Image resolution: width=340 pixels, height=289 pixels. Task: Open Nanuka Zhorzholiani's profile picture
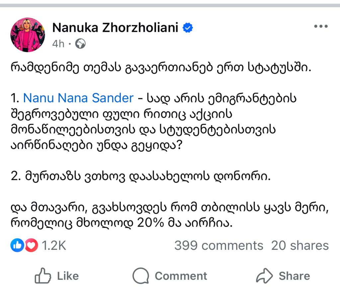pos(28,35)
